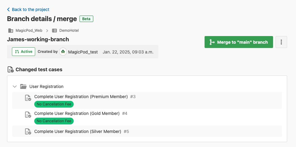Open Complete User Registration (Gold Member) test
The width and height of the screenshot is (296, 147).
pyautogui.click(x=77, y=113)
